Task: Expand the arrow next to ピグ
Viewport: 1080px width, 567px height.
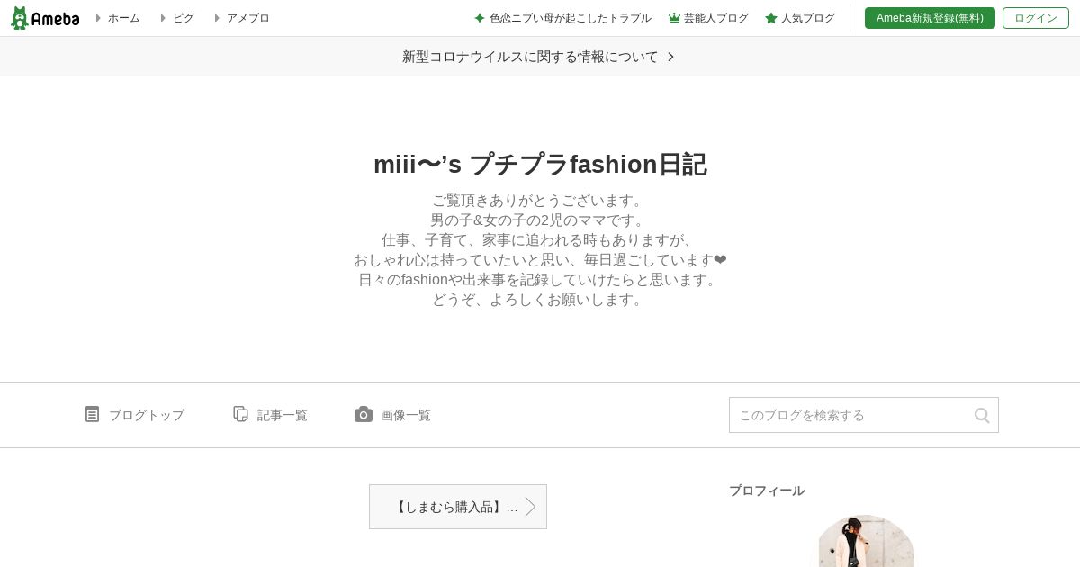Action: pyautogui.click(x=163, y=18)
